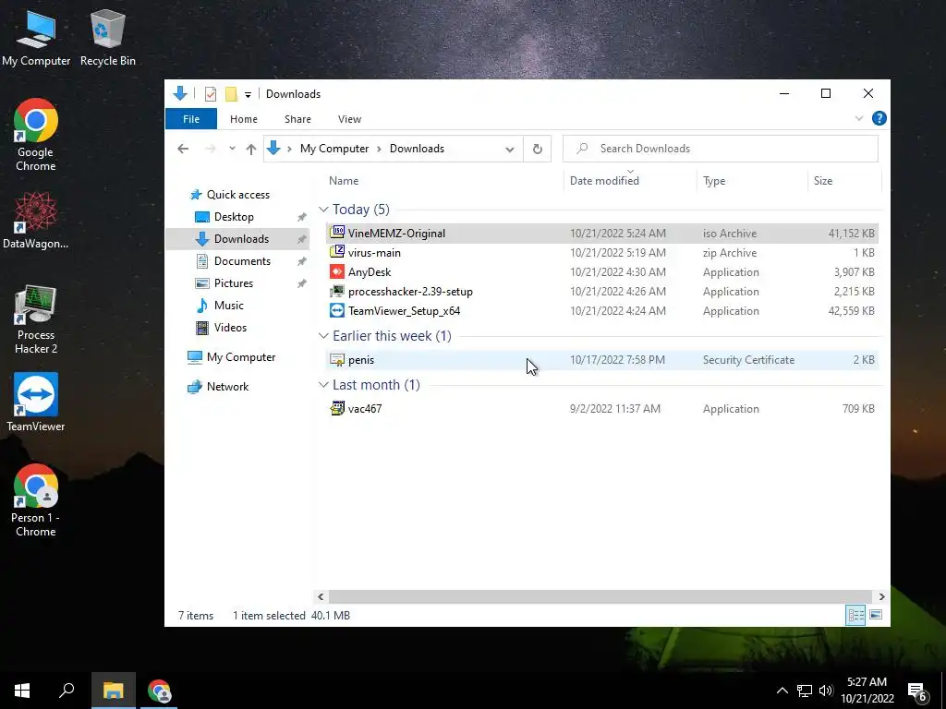Click Downloads in the address breadcrumb
Image resolution: width=946 pixels, height=709 pixels.
[x=417, y=149]
